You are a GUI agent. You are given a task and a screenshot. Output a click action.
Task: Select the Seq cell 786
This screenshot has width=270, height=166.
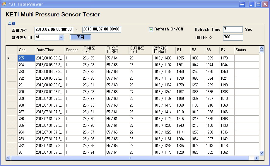(x=26, y=119)
